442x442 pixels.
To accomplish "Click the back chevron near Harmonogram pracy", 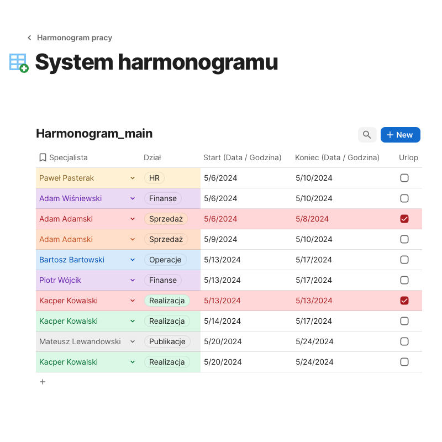I will (29, 38).
